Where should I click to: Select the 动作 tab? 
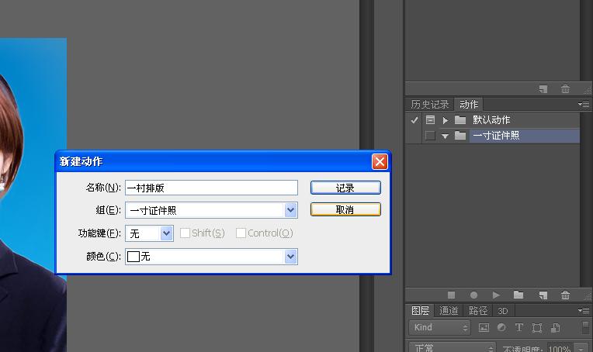(x=469, y=104)
